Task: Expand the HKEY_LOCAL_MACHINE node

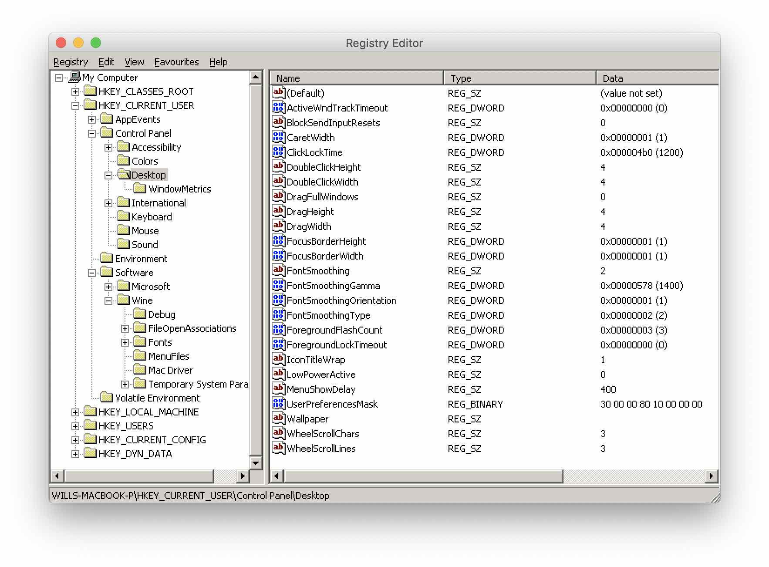Action: pyautogui.click(x=75, y=412)
